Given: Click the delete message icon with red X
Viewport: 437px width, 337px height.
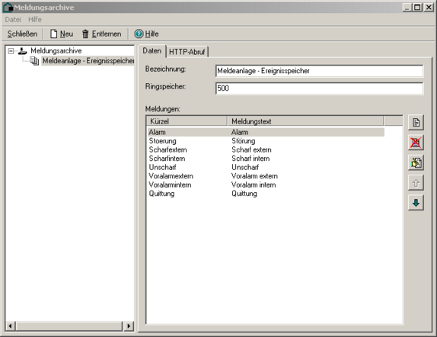Looking at the screenshot, I should click(416, 143).
